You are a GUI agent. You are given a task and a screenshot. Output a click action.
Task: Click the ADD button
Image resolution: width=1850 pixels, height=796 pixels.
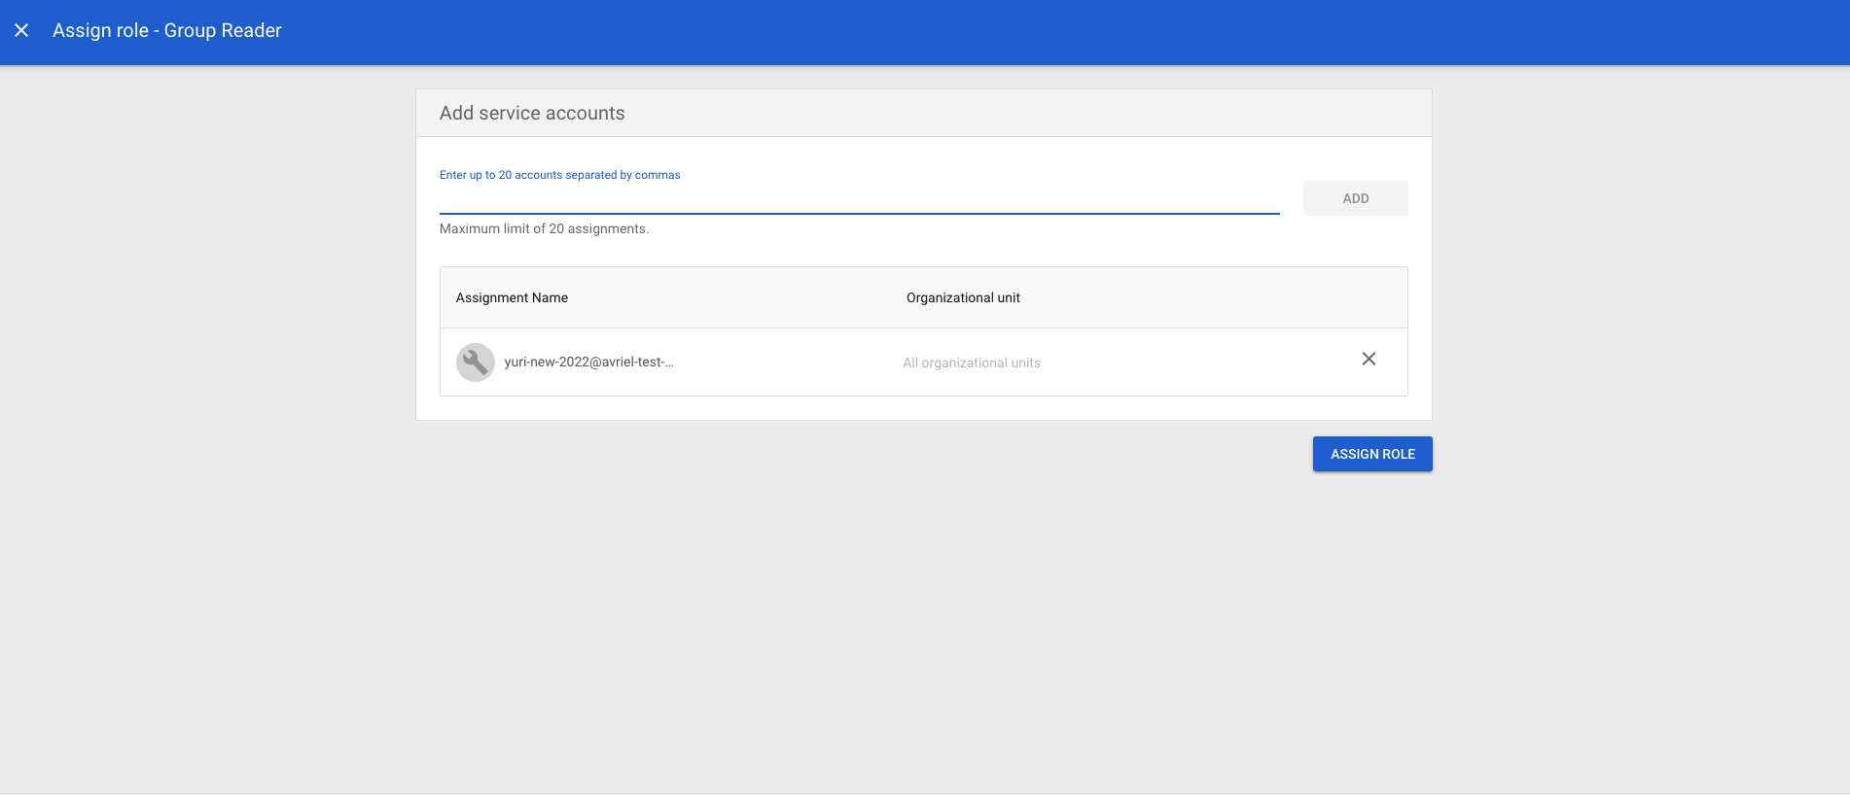click(1355, 198)
